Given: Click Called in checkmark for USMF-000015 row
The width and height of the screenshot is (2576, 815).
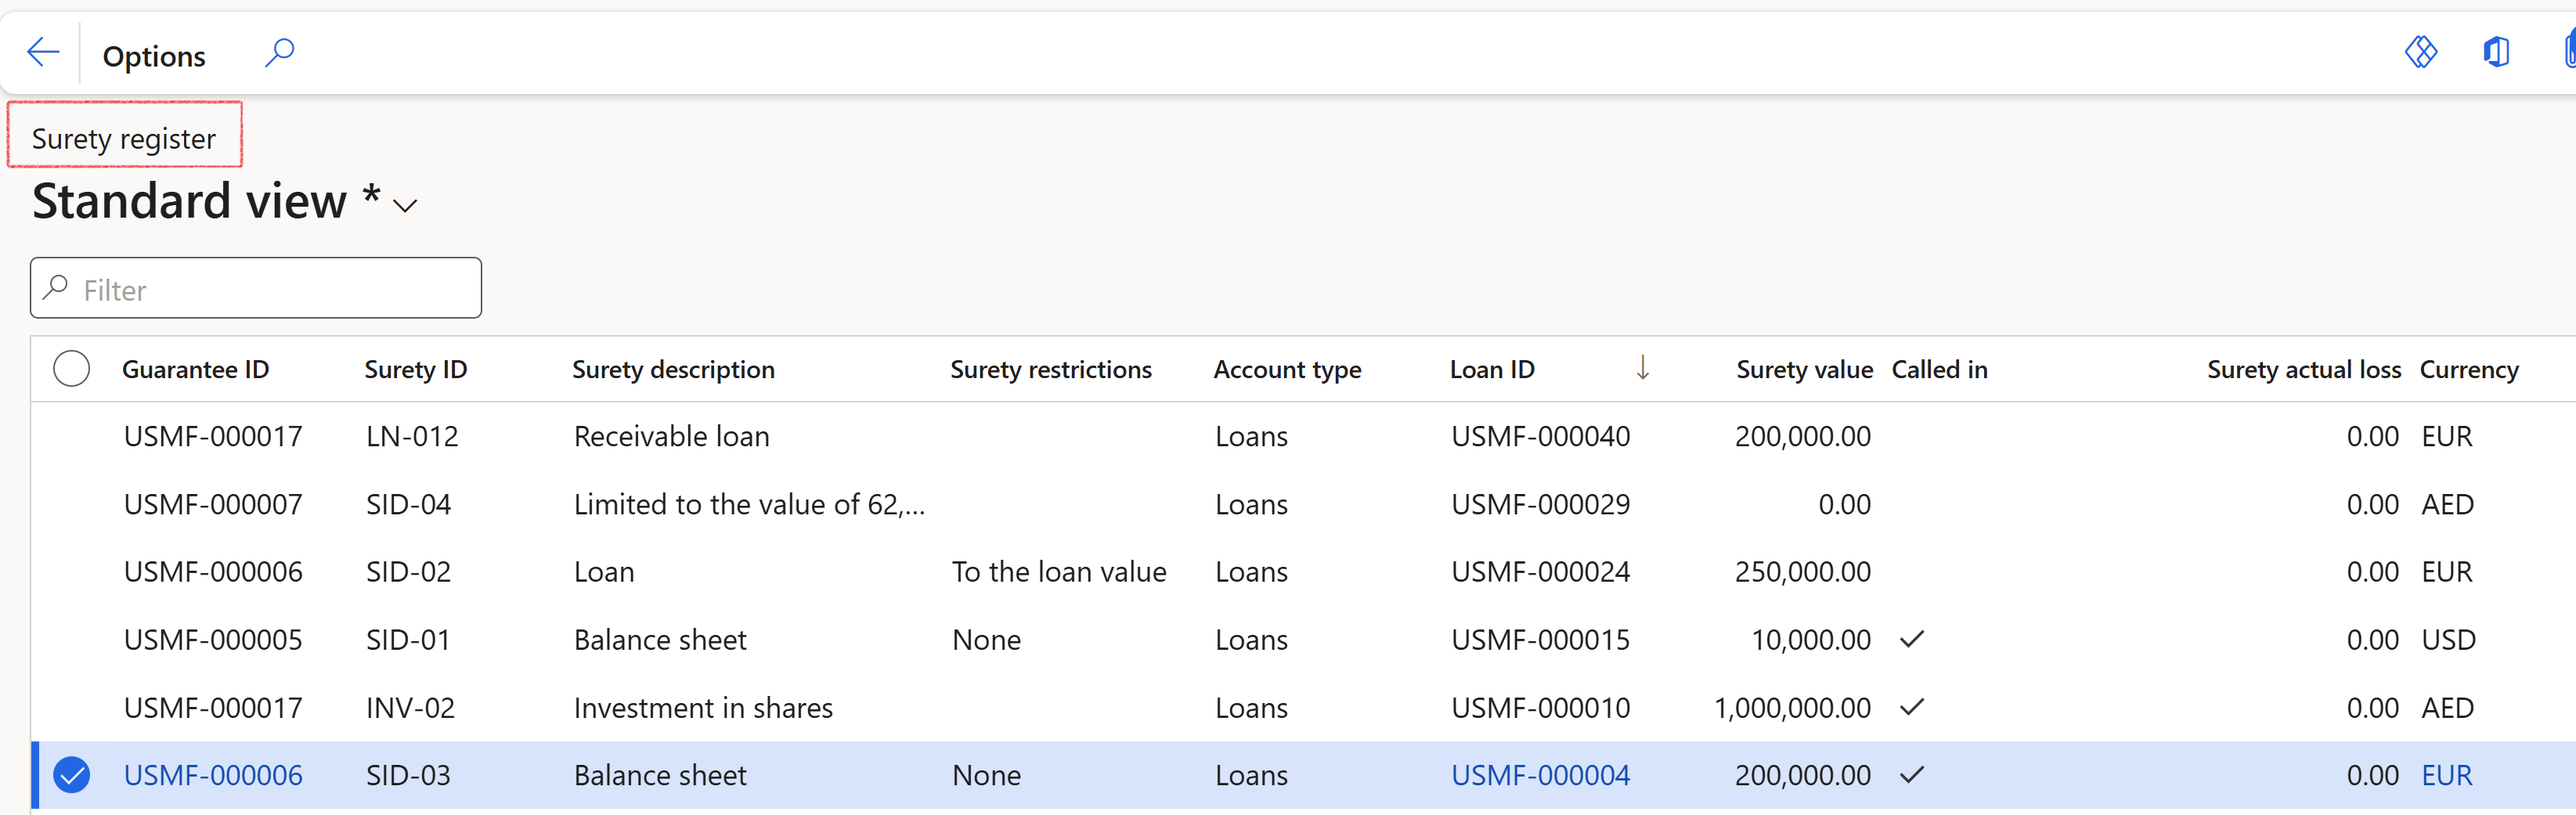Looking at the screenshot, I should 1911,640.
